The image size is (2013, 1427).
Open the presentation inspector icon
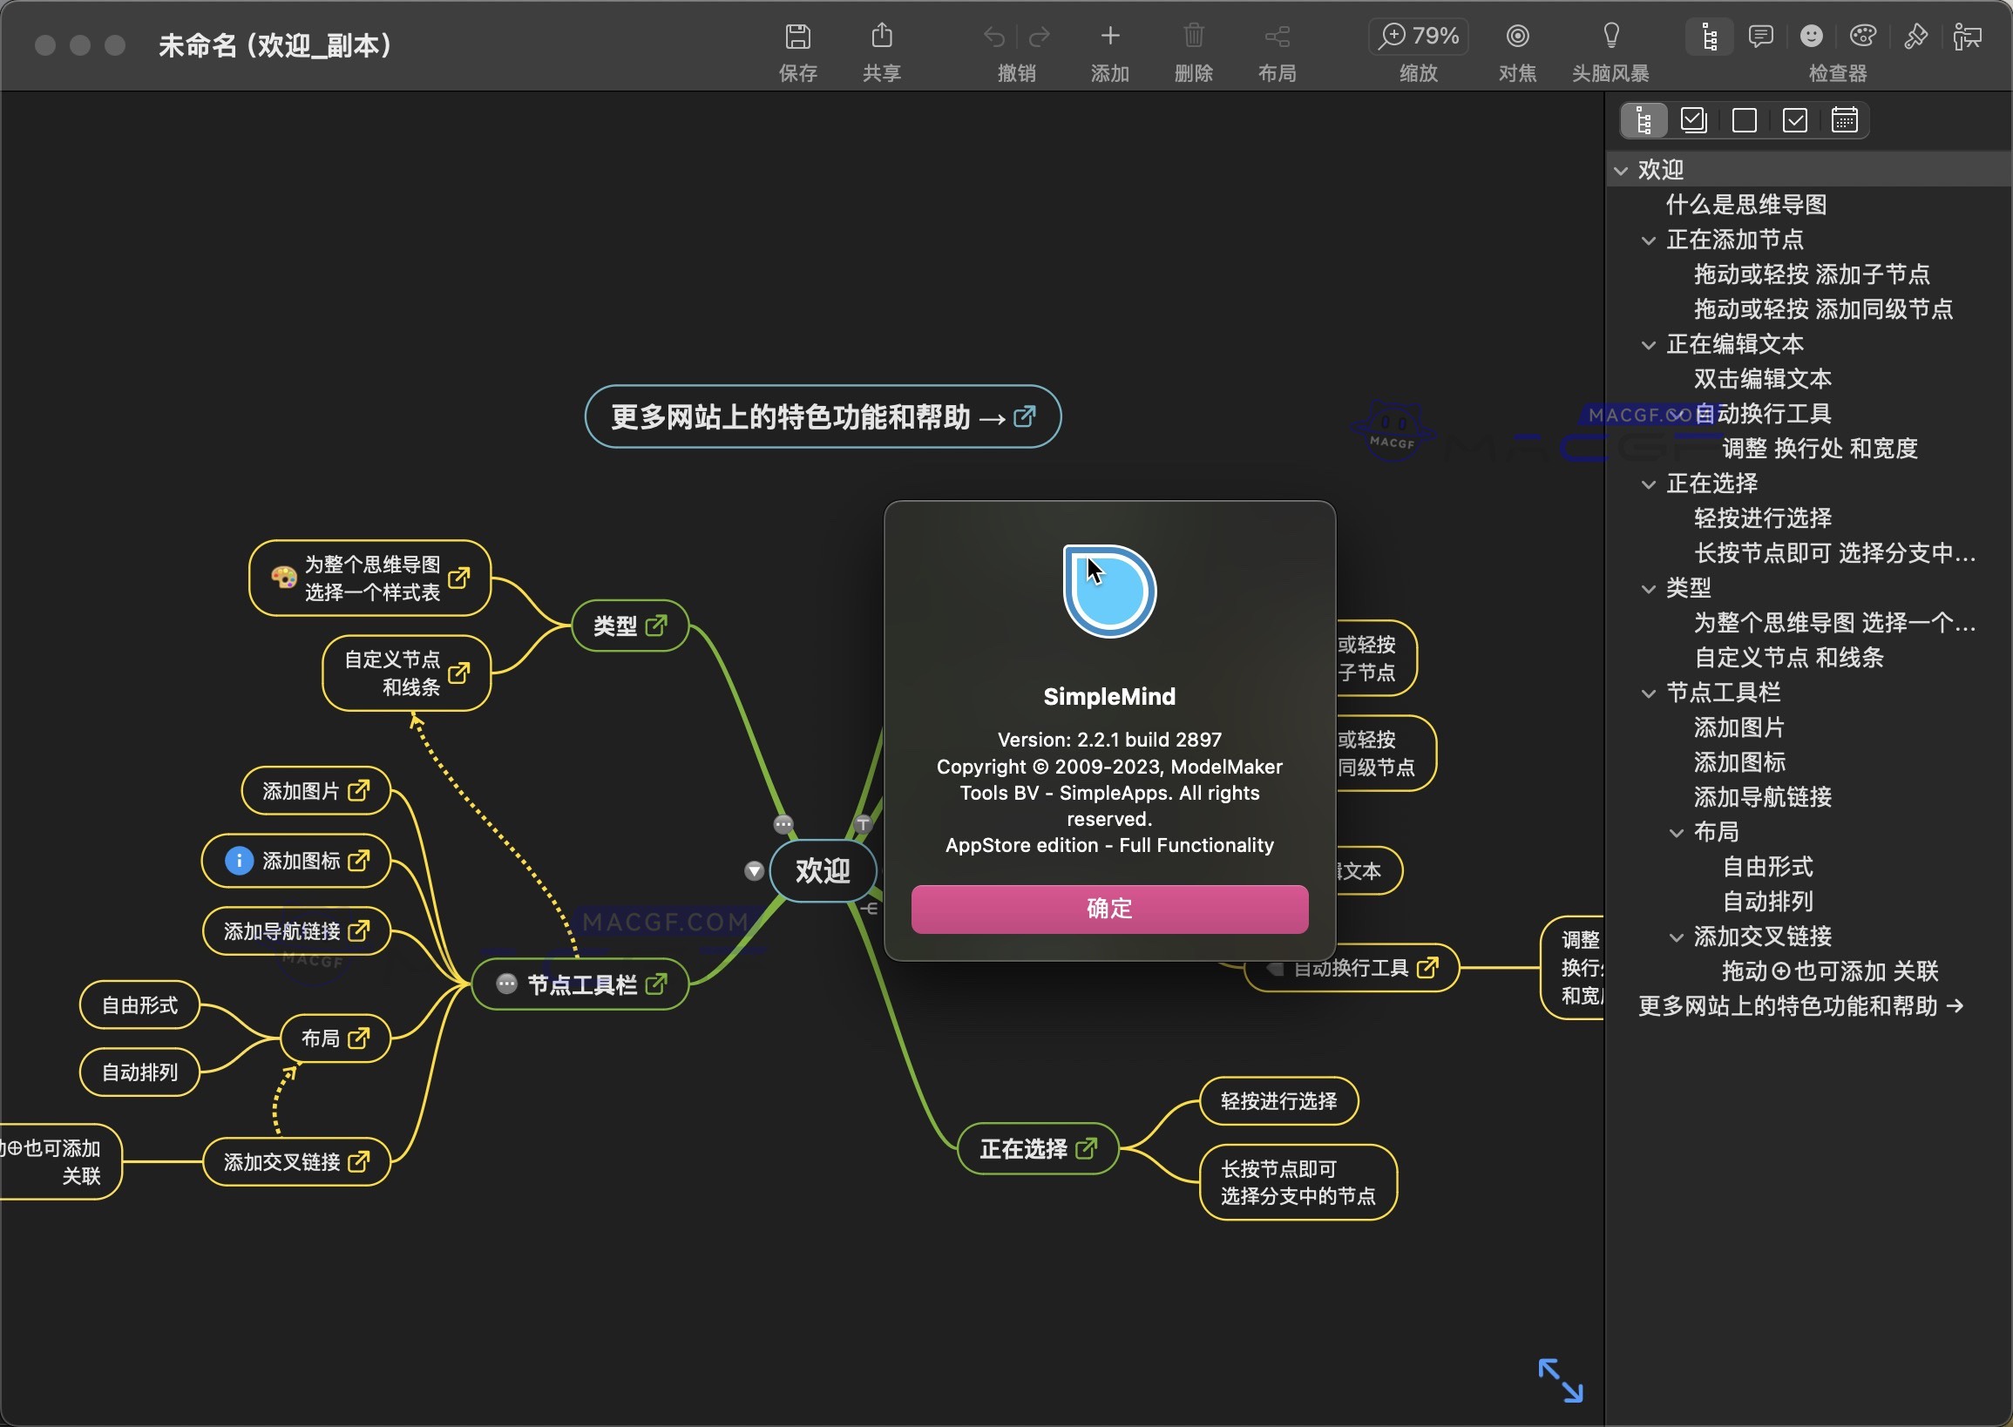click(x=1968, y=36)
